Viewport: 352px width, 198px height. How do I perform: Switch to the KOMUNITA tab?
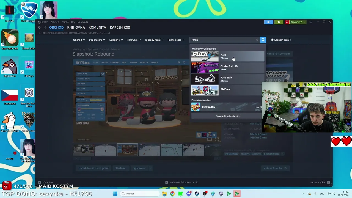[x=97, y=28]
